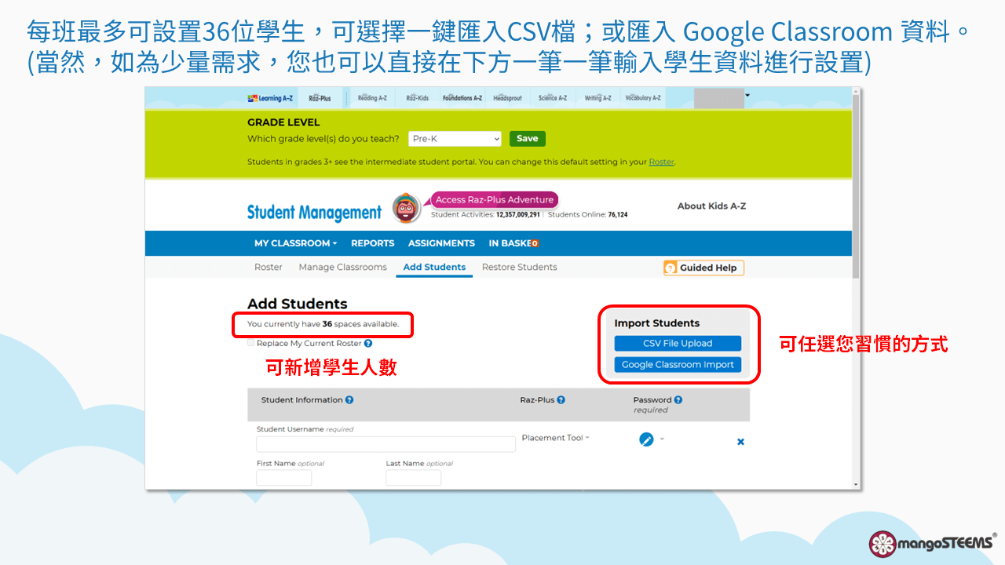Open the Foundations A-Z product tab
This screenshot has height=565, width=1005.
click(x=462, y=98)
